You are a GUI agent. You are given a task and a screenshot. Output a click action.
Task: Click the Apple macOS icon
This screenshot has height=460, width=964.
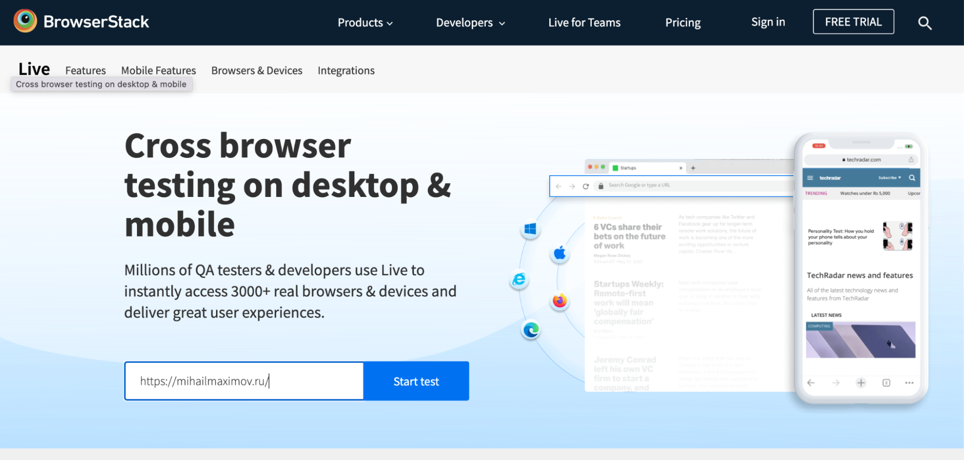(x=559, y=253)
